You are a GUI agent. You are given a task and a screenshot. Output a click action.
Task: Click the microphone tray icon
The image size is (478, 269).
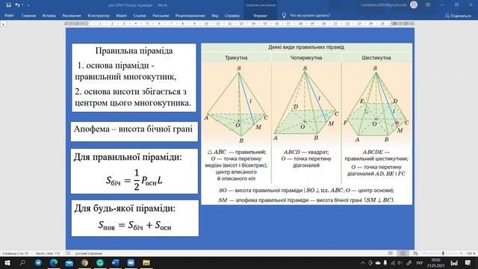[x=385, y=263]
